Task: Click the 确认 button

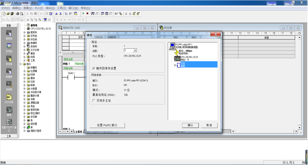Action: 190,125
